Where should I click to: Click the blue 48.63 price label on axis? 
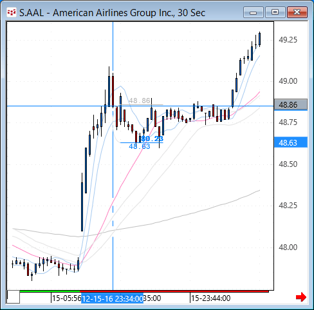(291, 142)
